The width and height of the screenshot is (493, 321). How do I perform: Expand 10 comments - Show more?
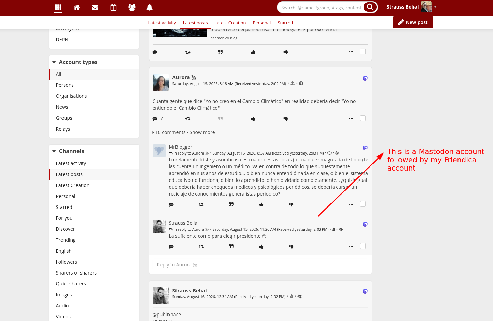point(184,132)
